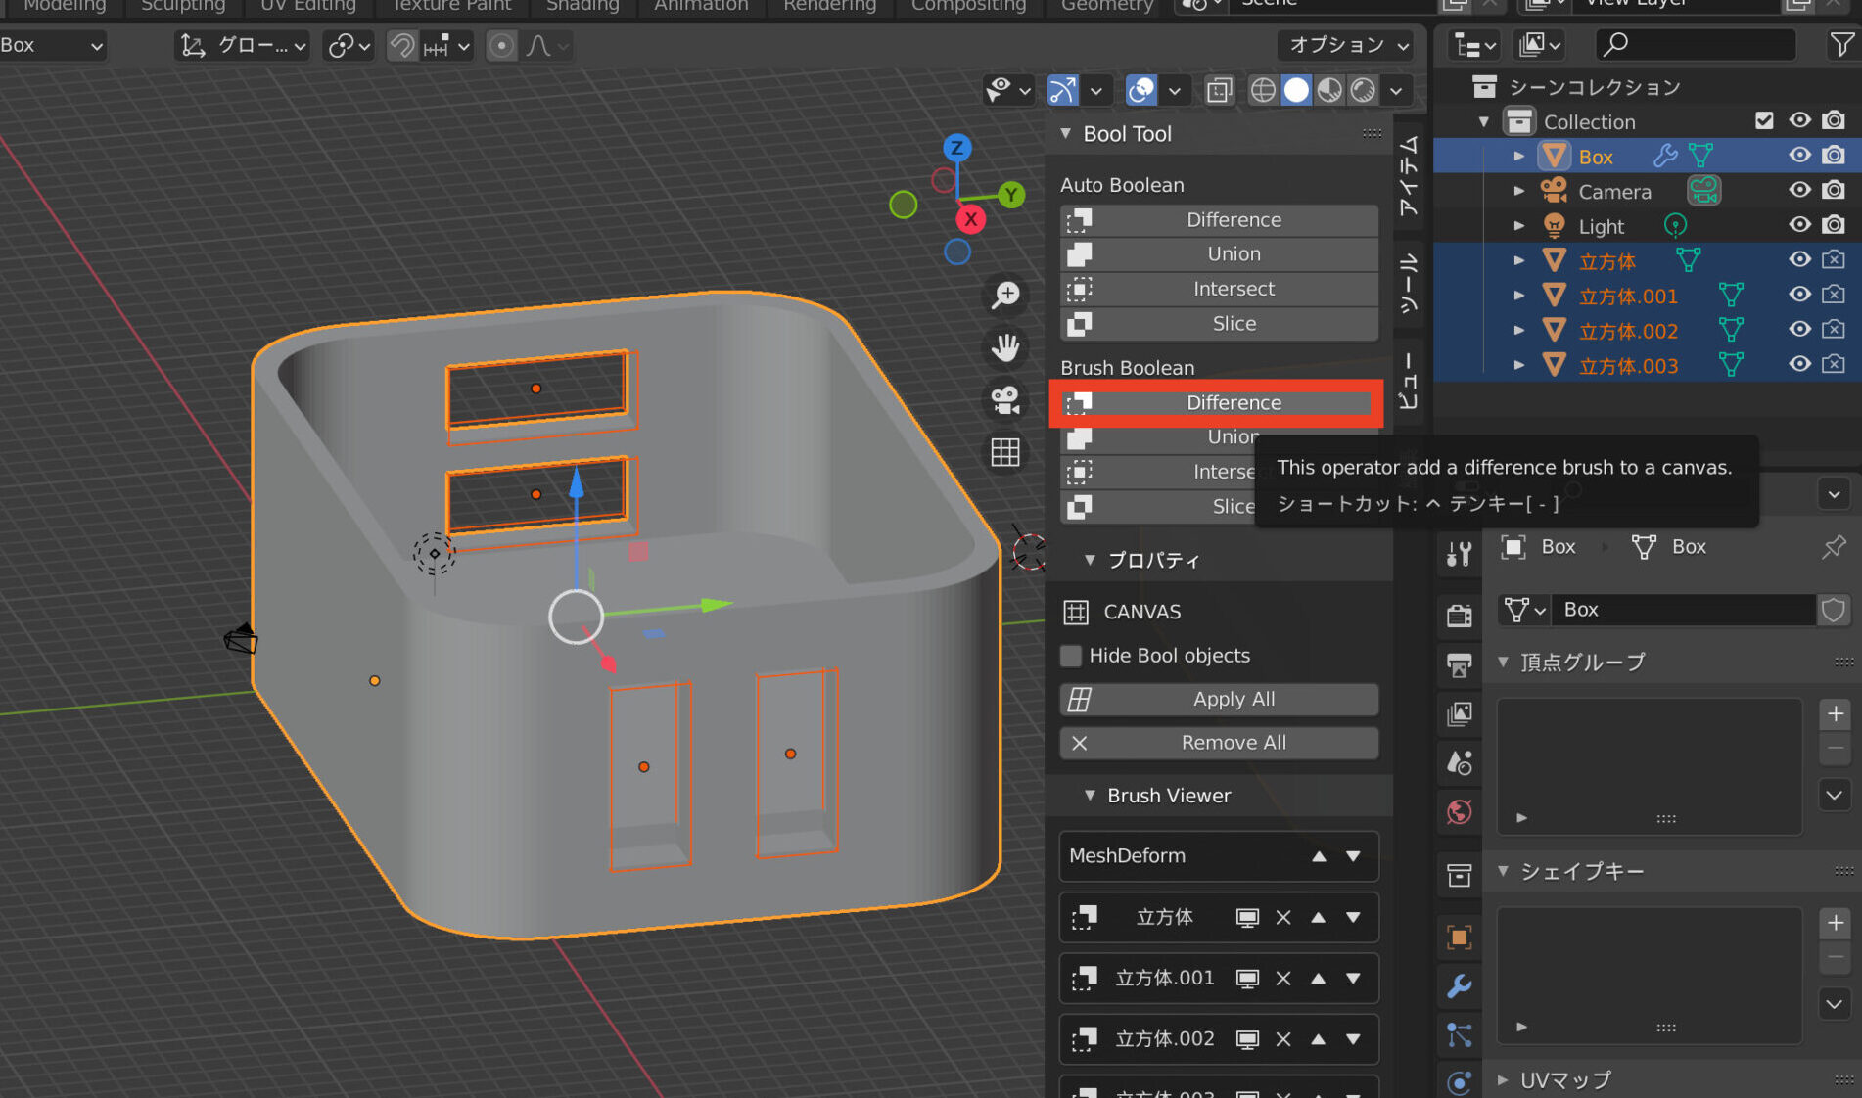Viewport: 1862px width, 1098px height.
Task: Click the search field in the outliner
Action: (1696, 44)
